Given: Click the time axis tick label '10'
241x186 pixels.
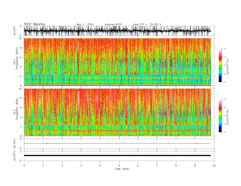Looking at the screenshot, I should (x=214, y=166).
